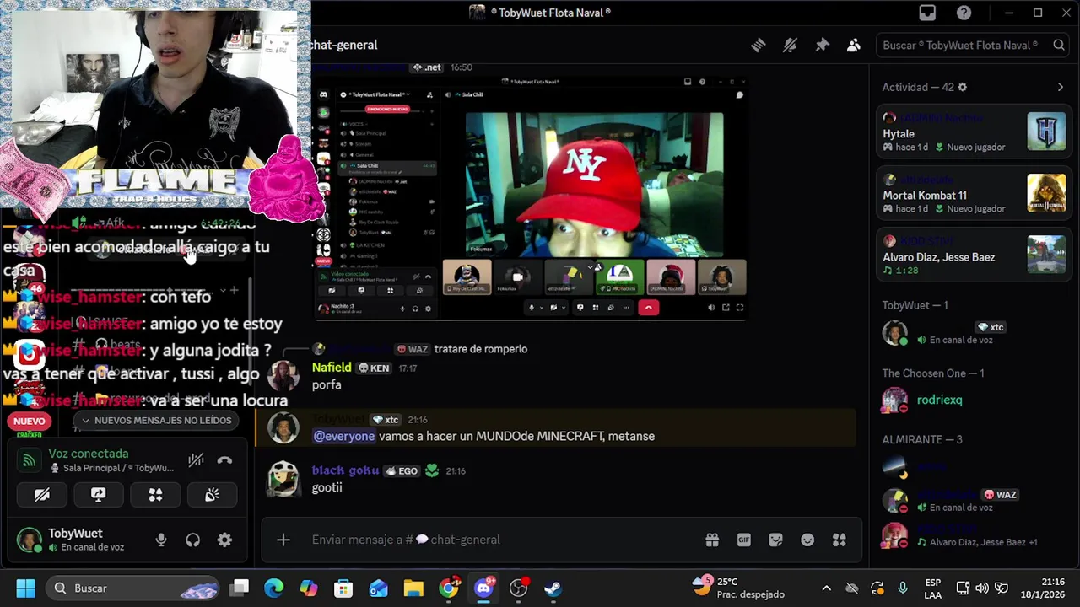Open Discord help question mark icon
Screen dimensions: 1080x607
point(964,13)
